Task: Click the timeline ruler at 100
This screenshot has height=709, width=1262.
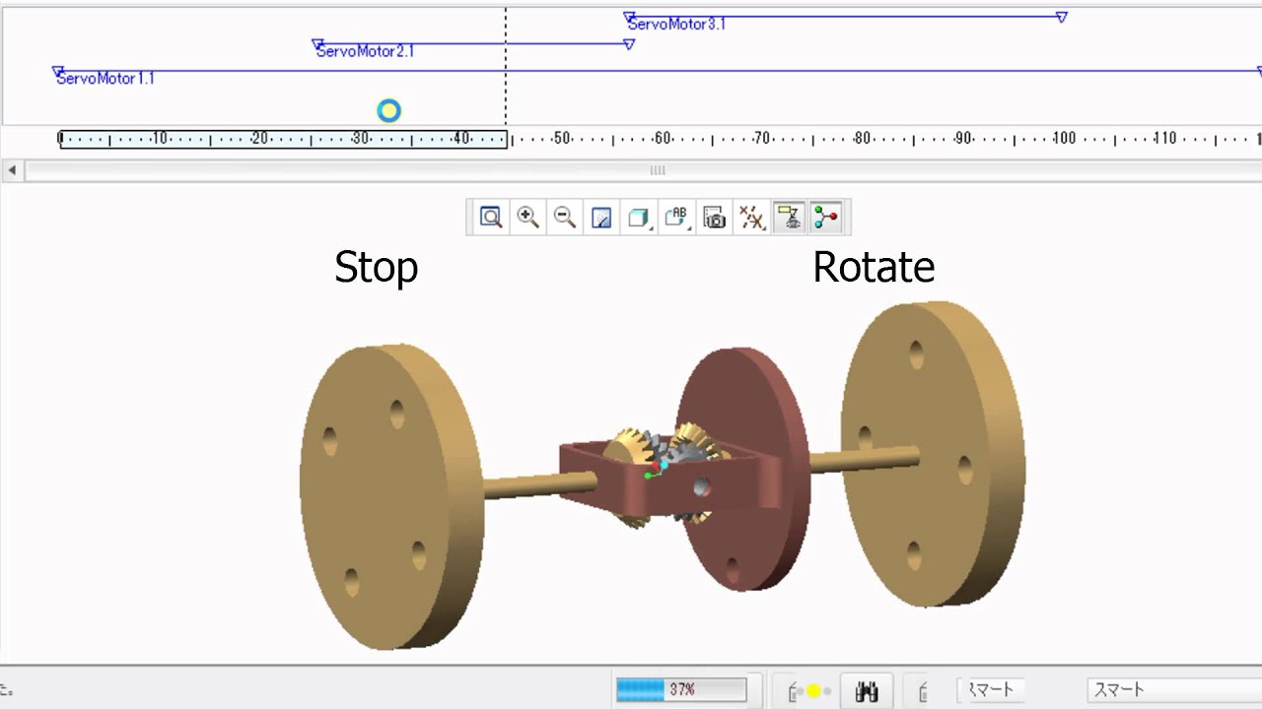Action: pyautogui.click(x=1064, y=139)
